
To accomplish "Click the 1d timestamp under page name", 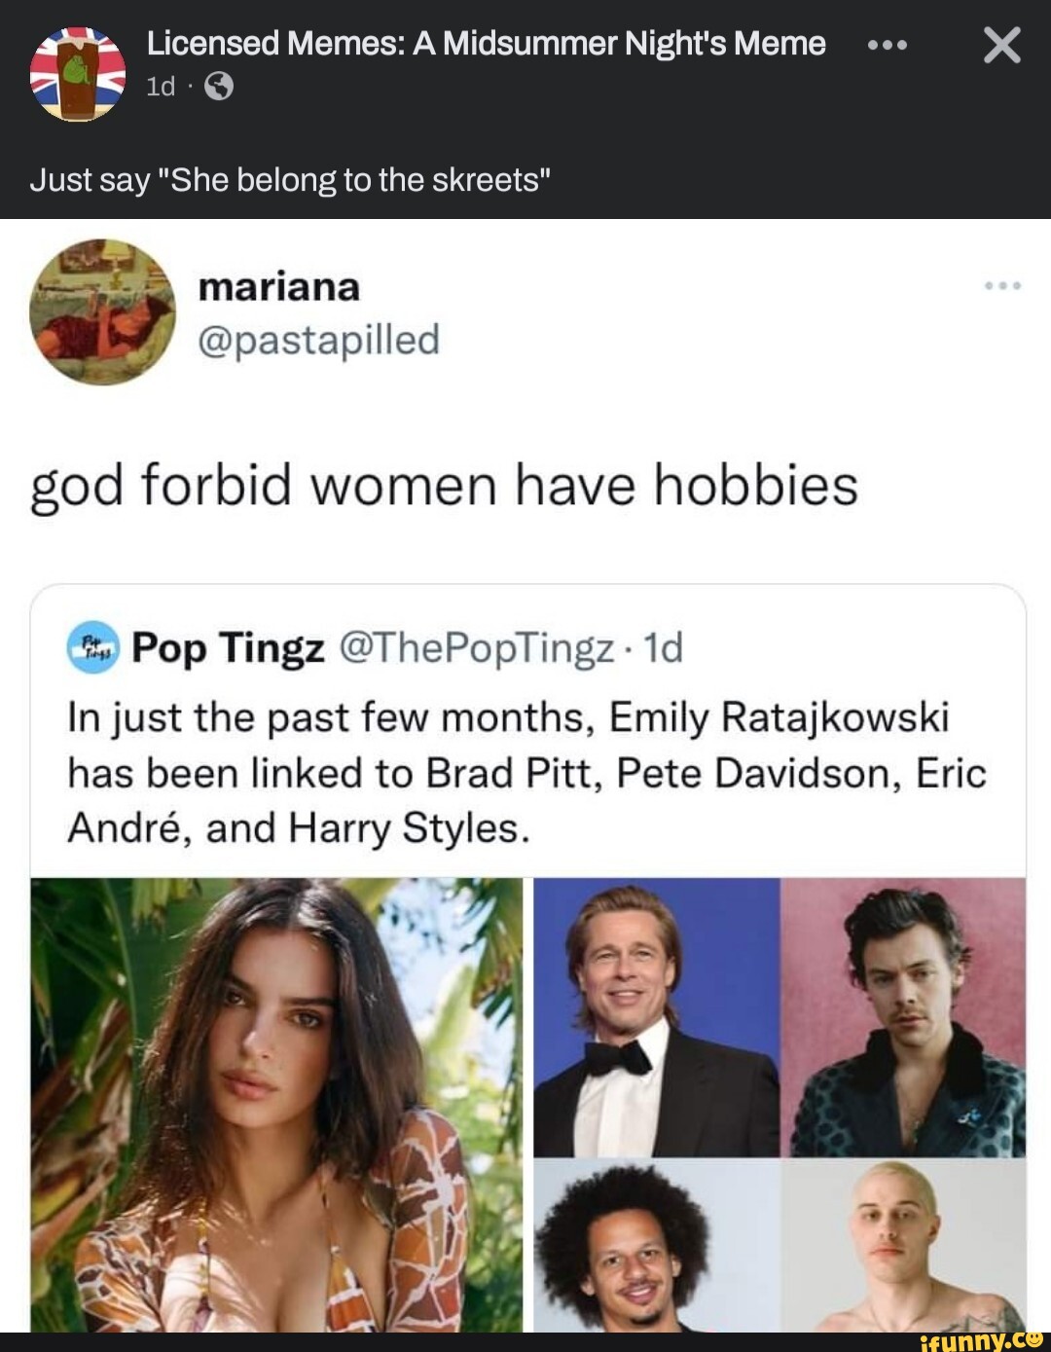I will (161, 88).
